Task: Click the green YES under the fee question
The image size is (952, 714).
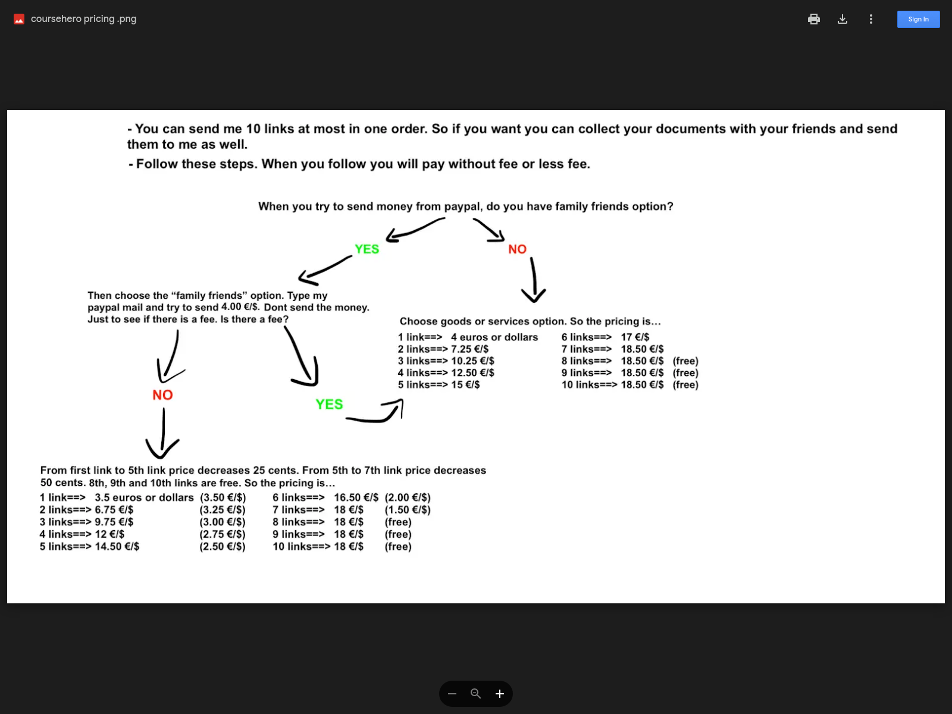Action: (329, 405)
